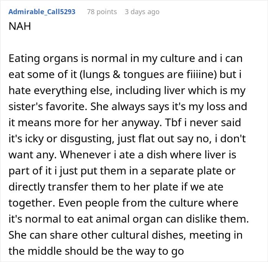Click the phrase including liver which is my
The image size is (268, 262).
pyautogui.click(x=181, y=91)
